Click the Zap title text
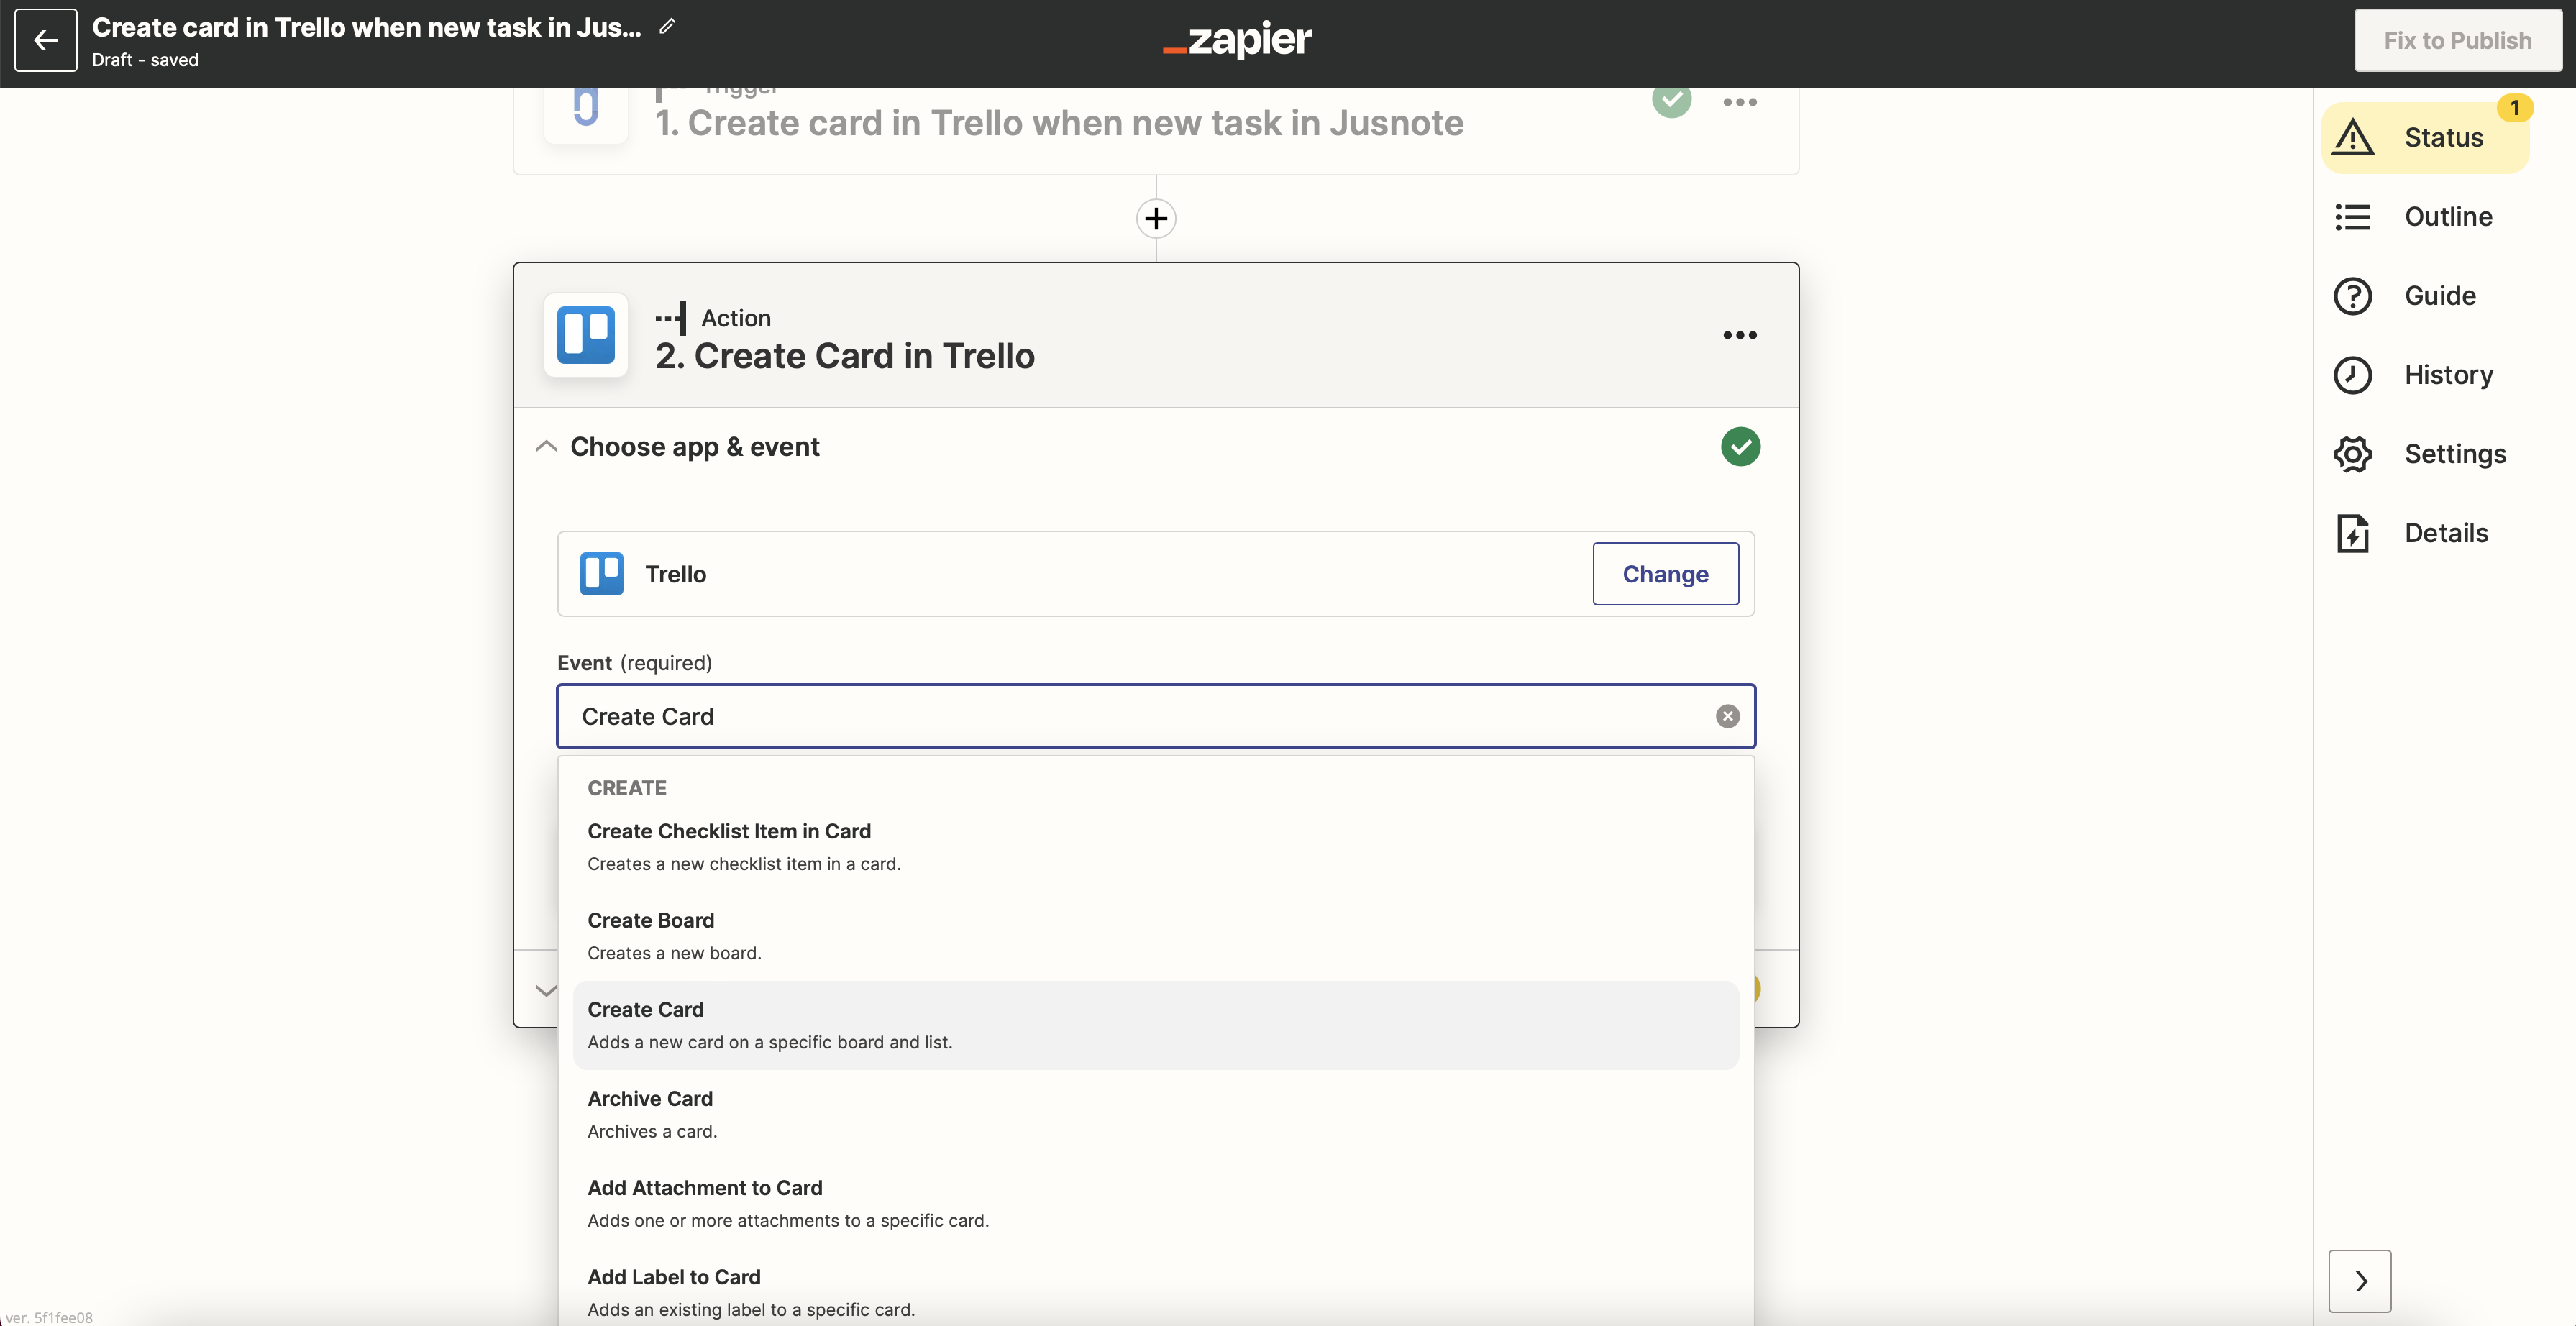 pyautogui.click(x=367, y=27)
